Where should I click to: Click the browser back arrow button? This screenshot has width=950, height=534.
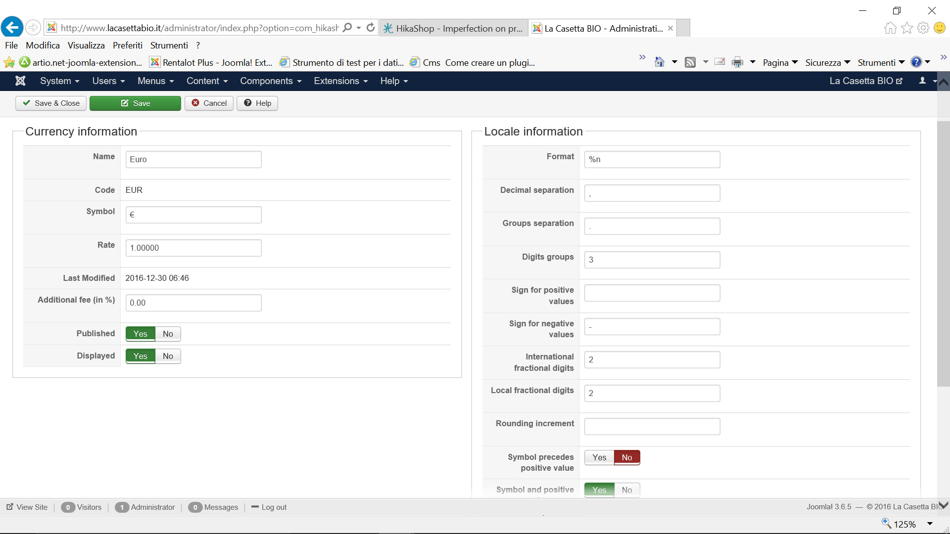(x=12, y=27)
